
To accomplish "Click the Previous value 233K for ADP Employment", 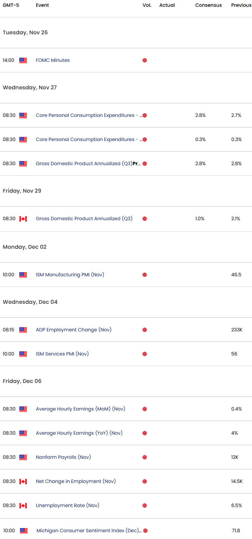I will 236,330.
